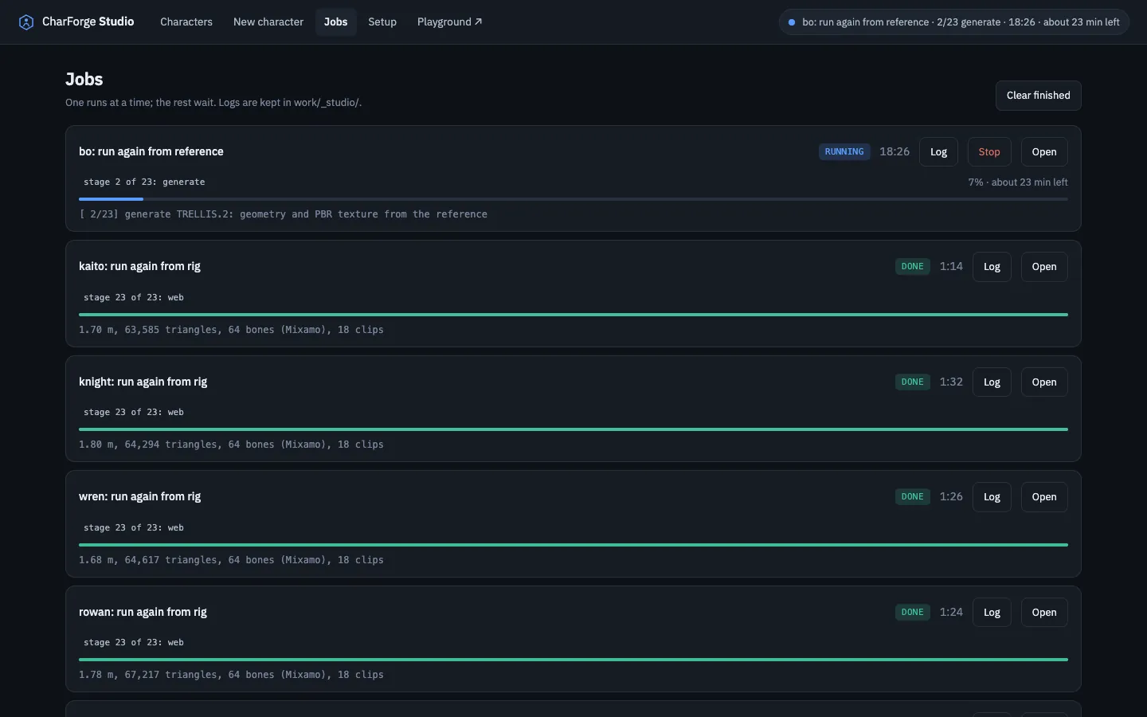Click 'stage 2 of 23: generate' text
The image size is (1147, 717).
(x=144, y=182)
